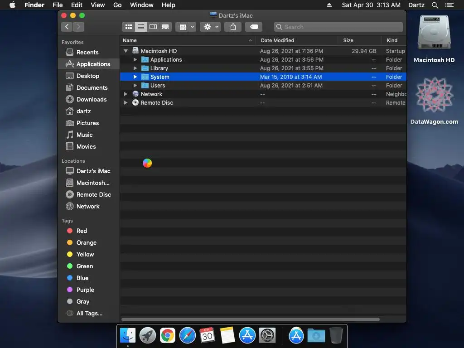Expand the Network row
Screen dimensions: 464x348
126,94
